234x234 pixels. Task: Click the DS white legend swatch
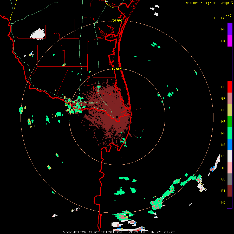[230, 156]
